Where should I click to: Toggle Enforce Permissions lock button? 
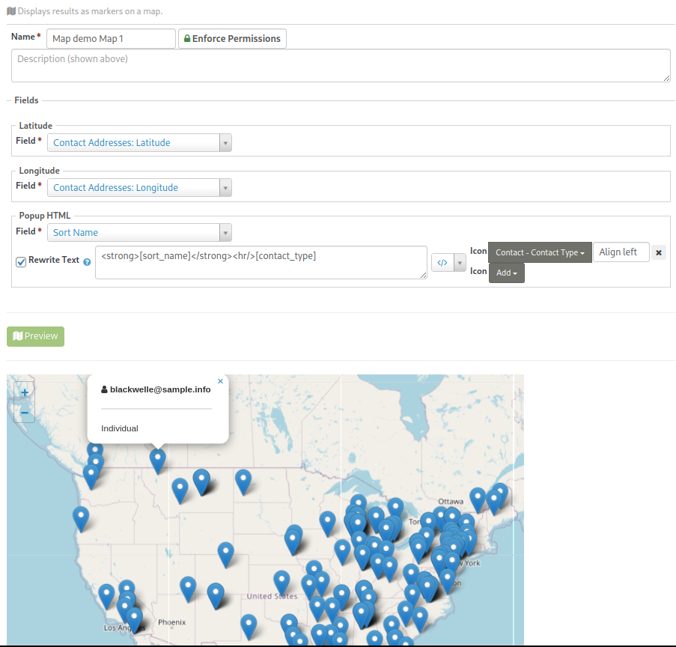[x=232, y=39]
